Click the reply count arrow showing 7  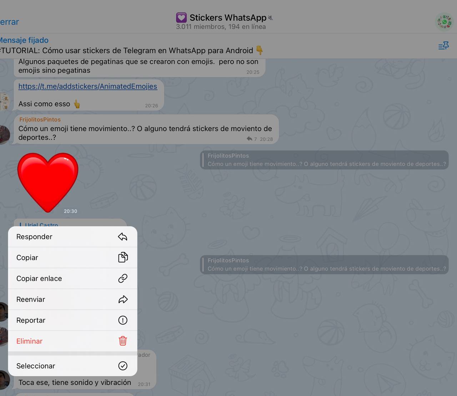(251, 139)
